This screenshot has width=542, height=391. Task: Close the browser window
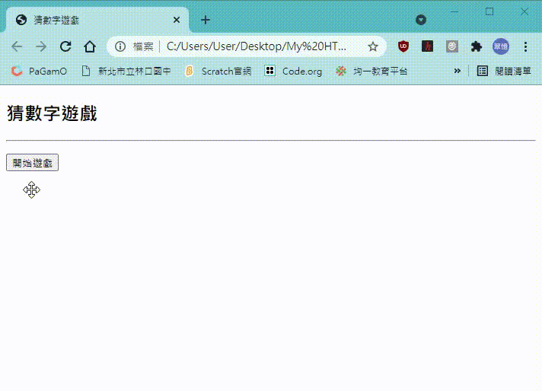524,11
